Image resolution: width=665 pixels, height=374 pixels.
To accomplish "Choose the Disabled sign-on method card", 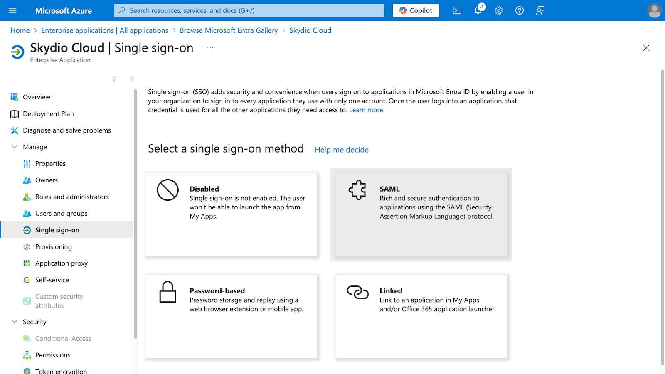I will pos(231,214).
